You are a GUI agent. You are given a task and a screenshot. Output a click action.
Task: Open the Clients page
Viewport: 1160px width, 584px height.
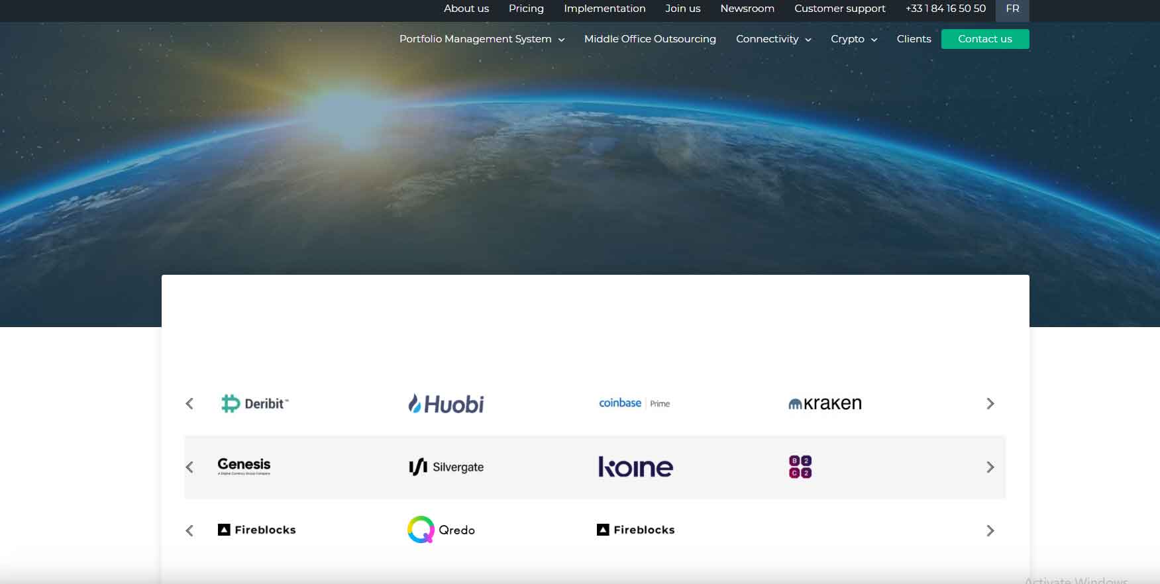coord(914,39)
